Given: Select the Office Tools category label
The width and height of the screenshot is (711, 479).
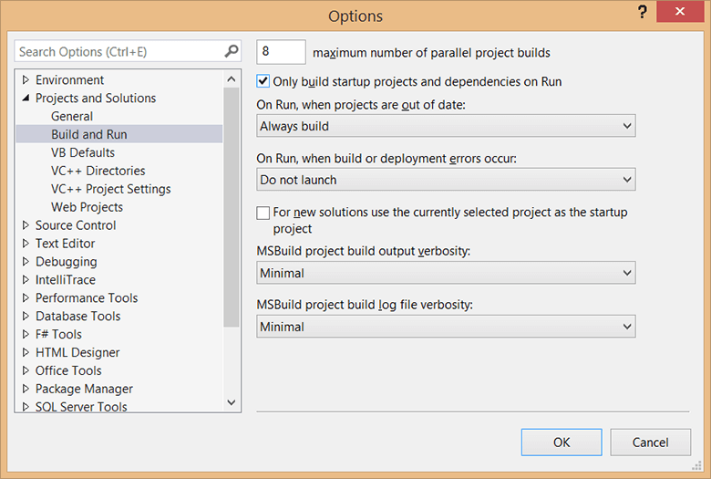Looking at the screenshot, I should pos(68,370).
